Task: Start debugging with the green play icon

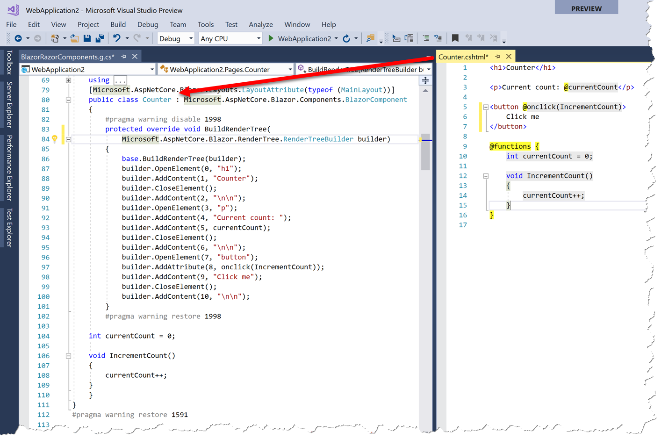Action: [271, 38]
